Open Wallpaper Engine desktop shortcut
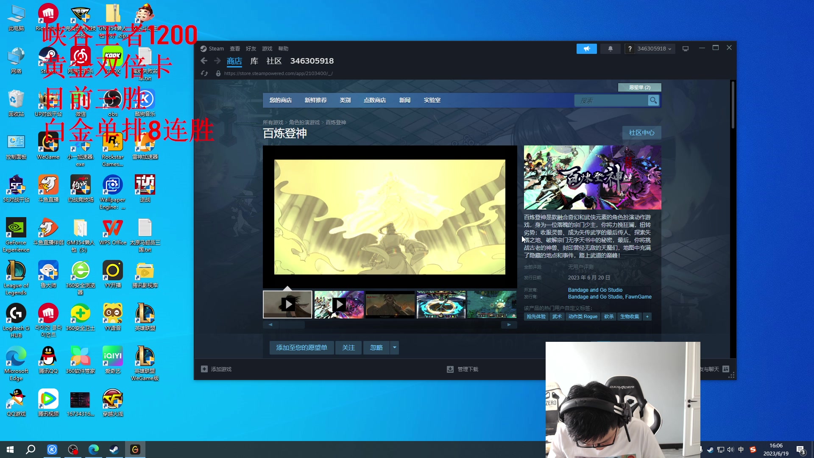The height and width of the screenshot is (458, 814). point(113,193)
